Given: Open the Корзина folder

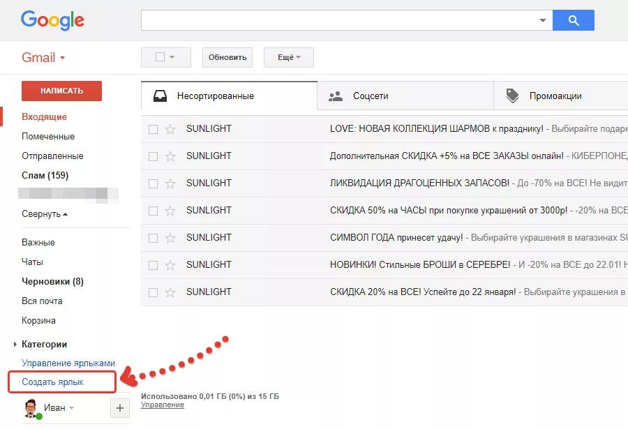Looking at the screenshot, I should coord(38,321).
